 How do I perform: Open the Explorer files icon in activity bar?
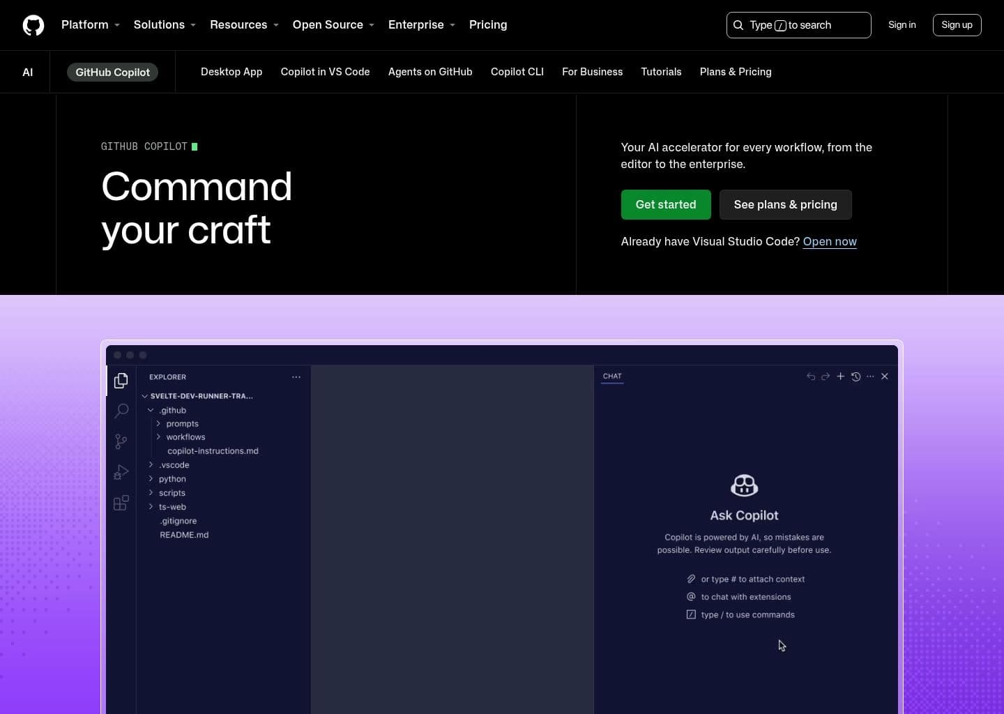[x=121, y=380]
